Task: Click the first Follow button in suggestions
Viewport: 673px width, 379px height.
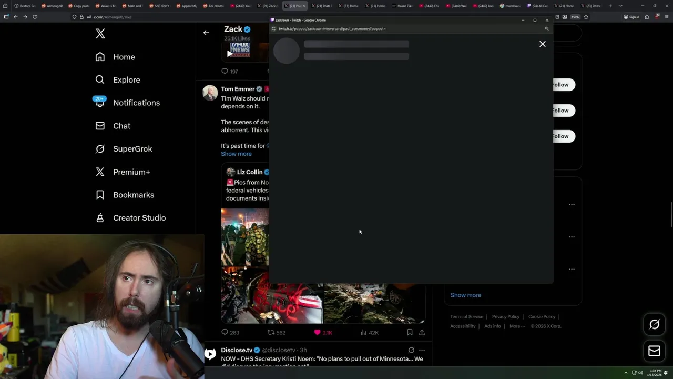Action: (x=563, y=85)
